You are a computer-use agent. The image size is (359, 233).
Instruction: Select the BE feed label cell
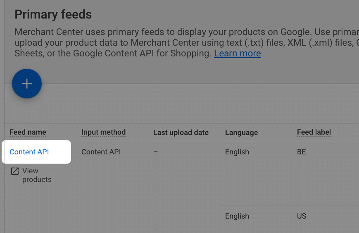pyautogui.click(x=302, y=152)
